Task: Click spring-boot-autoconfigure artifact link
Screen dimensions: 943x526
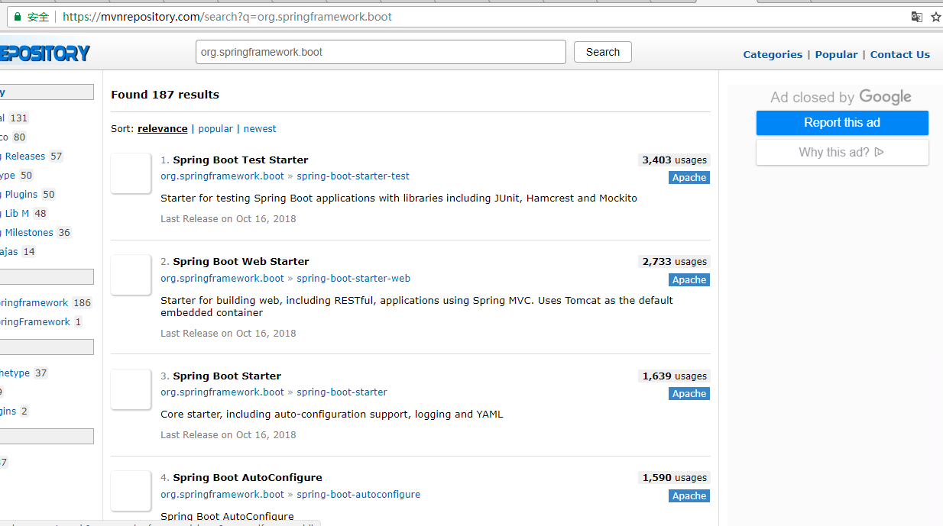Action: [x=358, y=495]
